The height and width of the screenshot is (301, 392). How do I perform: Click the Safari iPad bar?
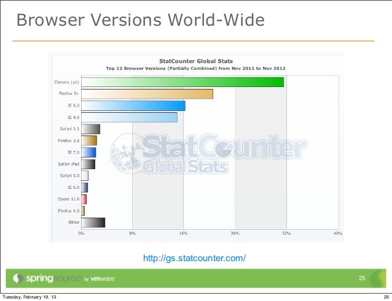tap(88, 164)
